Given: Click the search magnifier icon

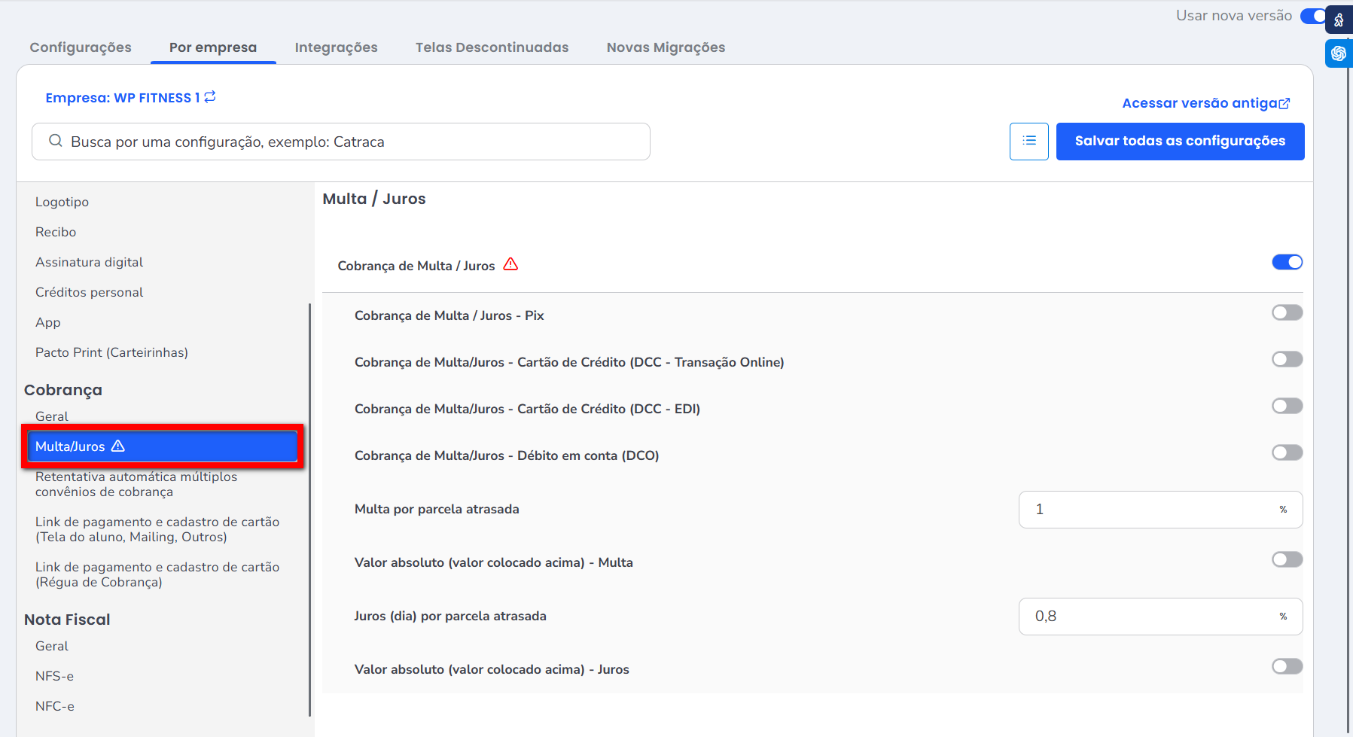Looking at the screenshot, I should pos(55,142).
